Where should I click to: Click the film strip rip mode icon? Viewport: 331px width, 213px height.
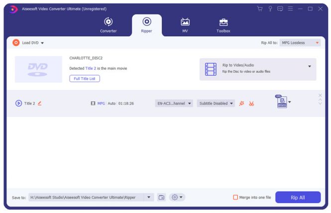point(211,69)
